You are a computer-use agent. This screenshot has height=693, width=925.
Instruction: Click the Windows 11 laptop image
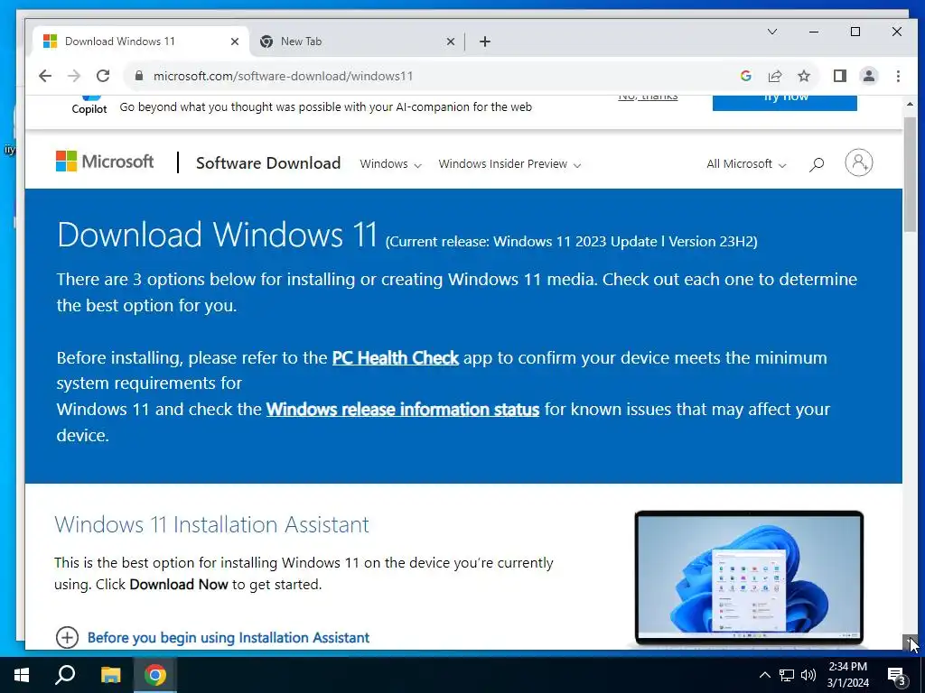pyautogui.click(x=749, y=578)
